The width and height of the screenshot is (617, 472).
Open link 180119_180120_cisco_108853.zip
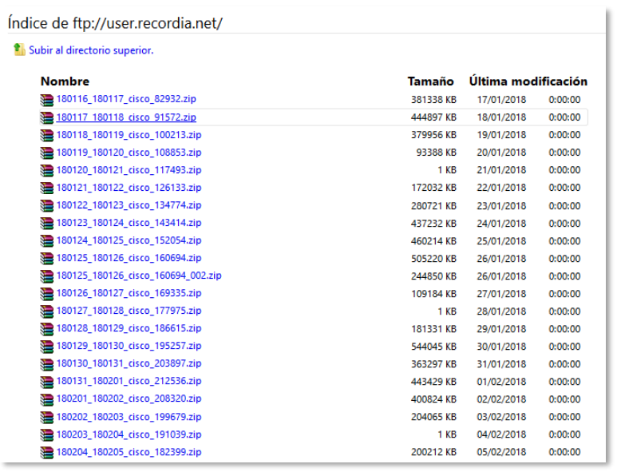click(129, 153)
